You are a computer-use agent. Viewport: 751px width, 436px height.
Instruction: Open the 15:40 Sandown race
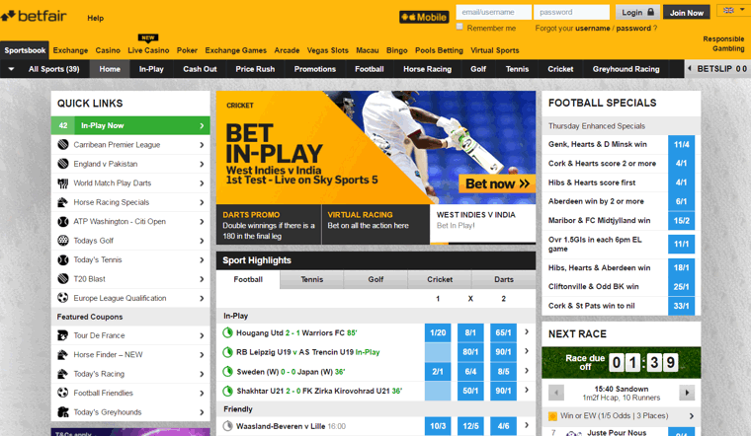pos(622,393)
